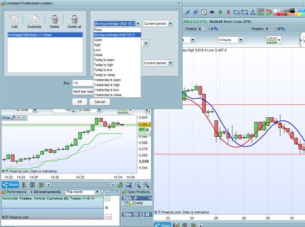Choose Low from the dropdown list
The height and width of the screenshot is (227, 305).
[x=117, y=50]
